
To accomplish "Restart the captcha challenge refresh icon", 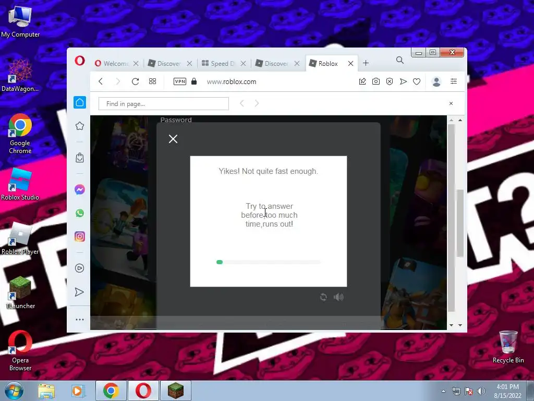I will (323, 297).
